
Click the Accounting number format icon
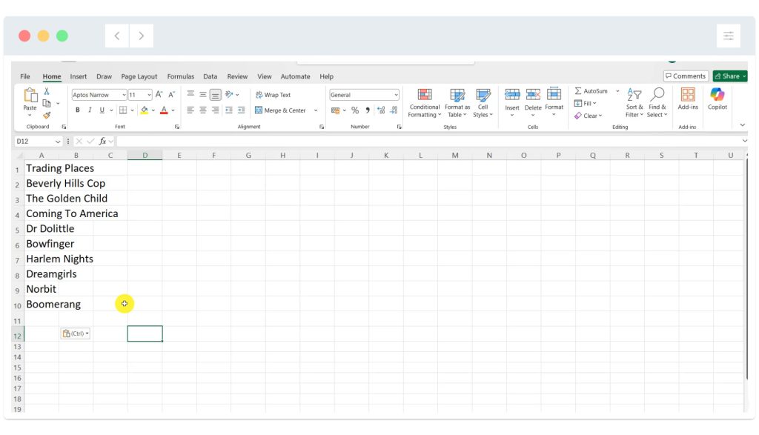[335, 110]
